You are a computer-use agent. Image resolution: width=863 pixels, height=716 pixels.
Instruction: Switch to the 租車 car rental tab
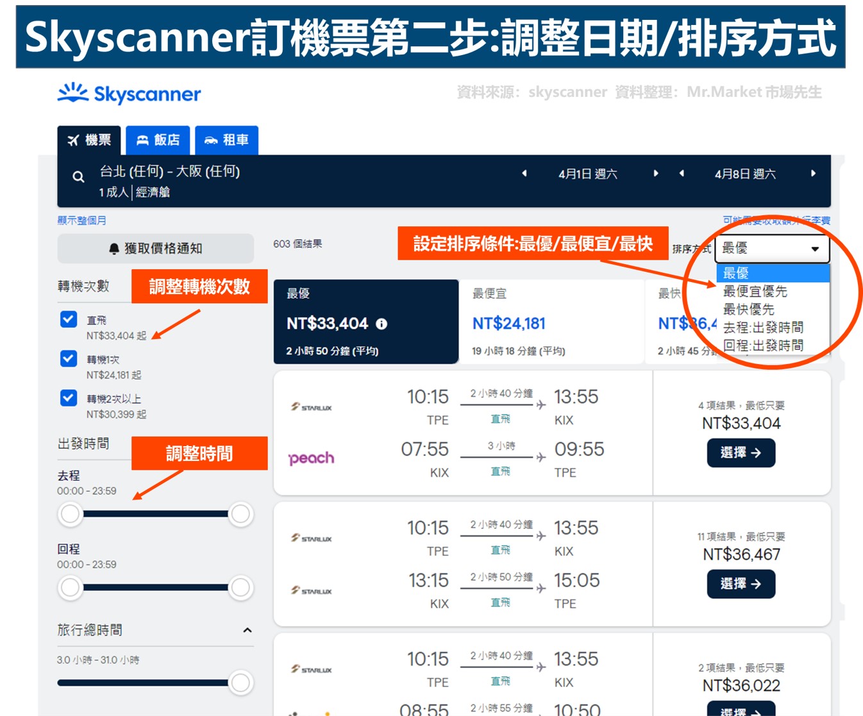click(226, 140)
